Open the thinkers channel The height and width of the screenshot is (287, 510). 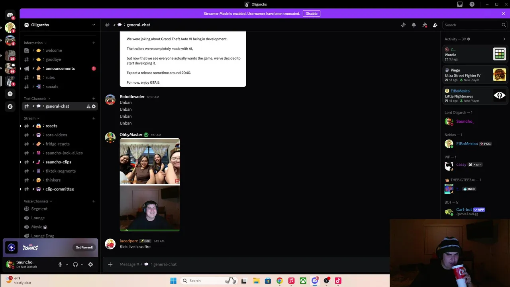[x=60, y=180]
